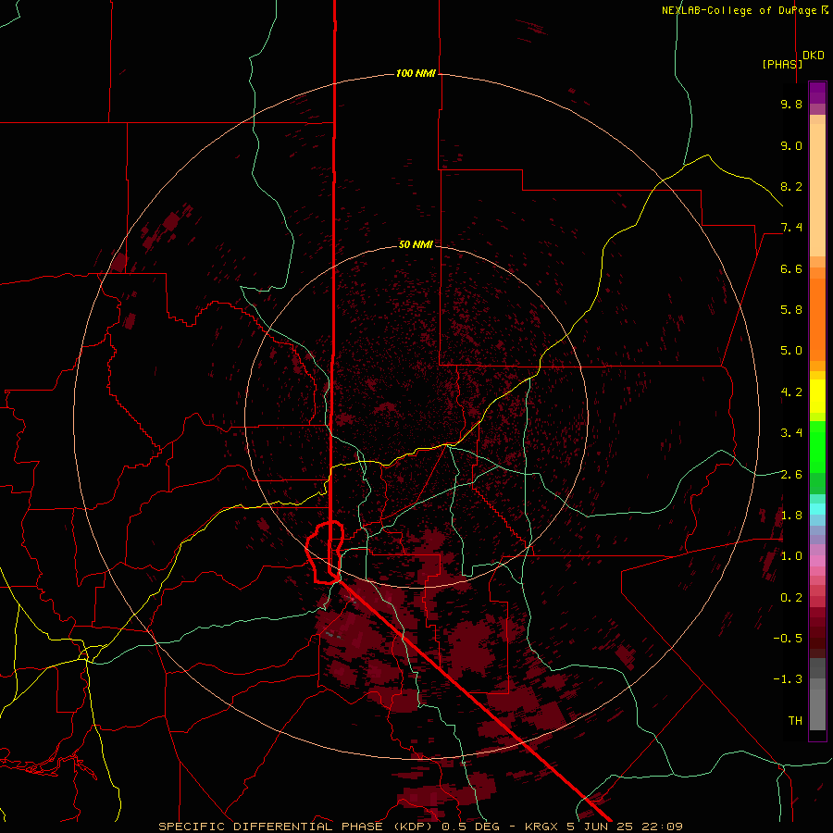Click the 100 NMI range ring label
This screenshot has width=833, height=833.
click(x=416, y=73)
